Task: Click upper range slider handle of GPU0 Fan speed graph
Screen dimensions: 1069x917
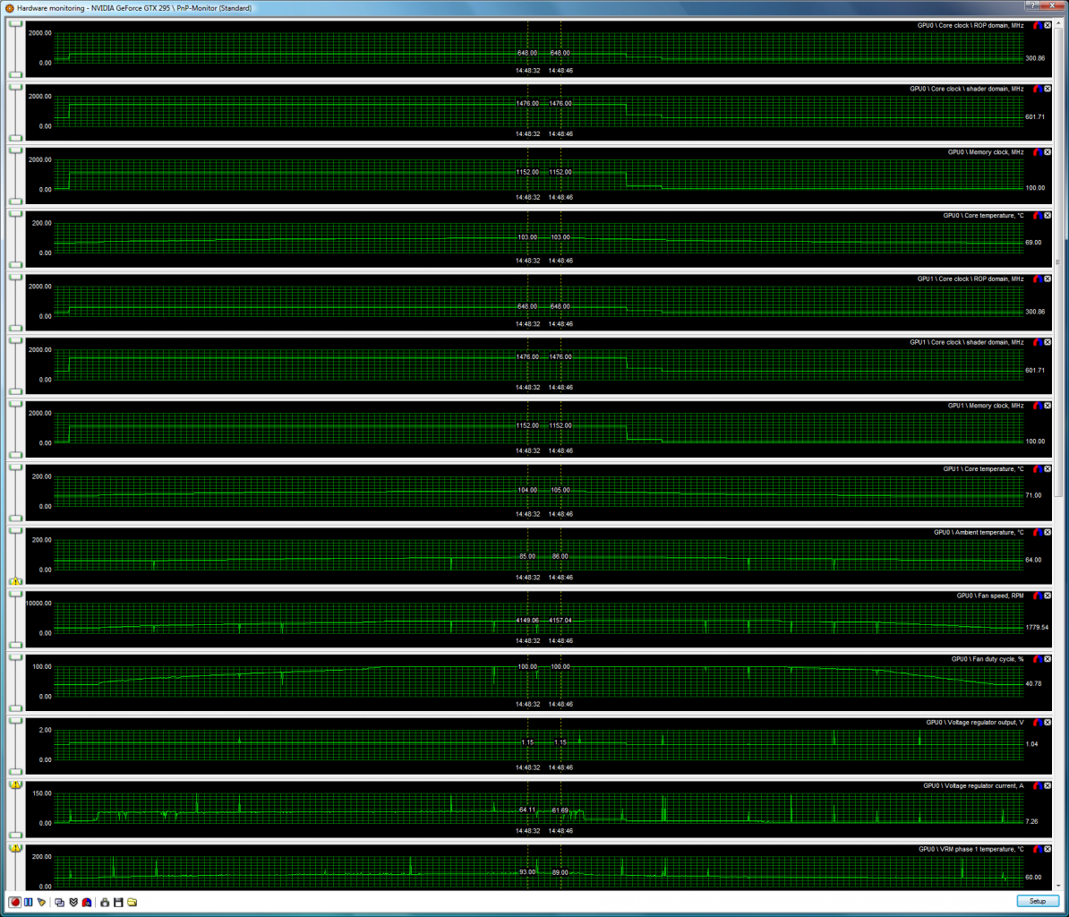Action: [x=15, y=595]
